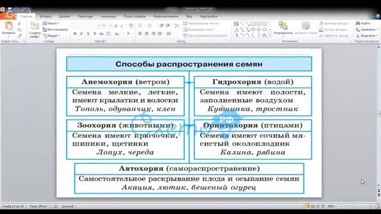Click Shape Outline (Контур фигуры) button
Viewport: 381px width, 214px height.
[x=335, y=29]
